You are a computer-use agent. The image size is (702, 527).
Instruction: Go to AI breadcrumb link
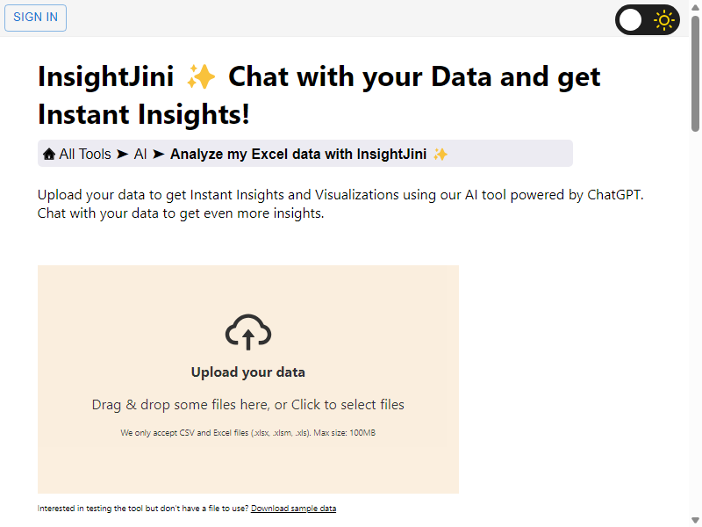pyautogui.click(x=140, y=155)
